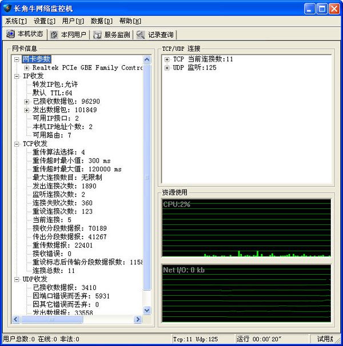Click the tree scroll down arrow
This screenshot has width=343, height=346.
click(x=147, y=311)
